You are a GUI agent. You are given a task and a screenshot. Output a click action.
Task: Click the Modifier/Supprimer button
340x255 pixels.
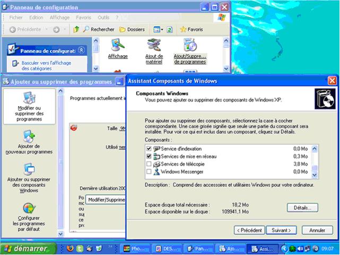coord(106,200)
